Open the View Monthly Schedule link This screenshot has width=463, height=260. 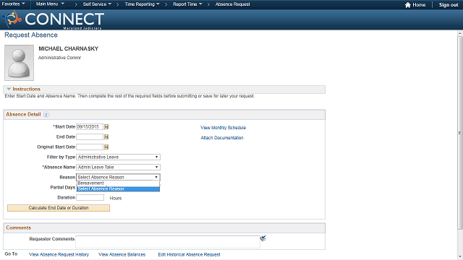[x=224, y=128]
